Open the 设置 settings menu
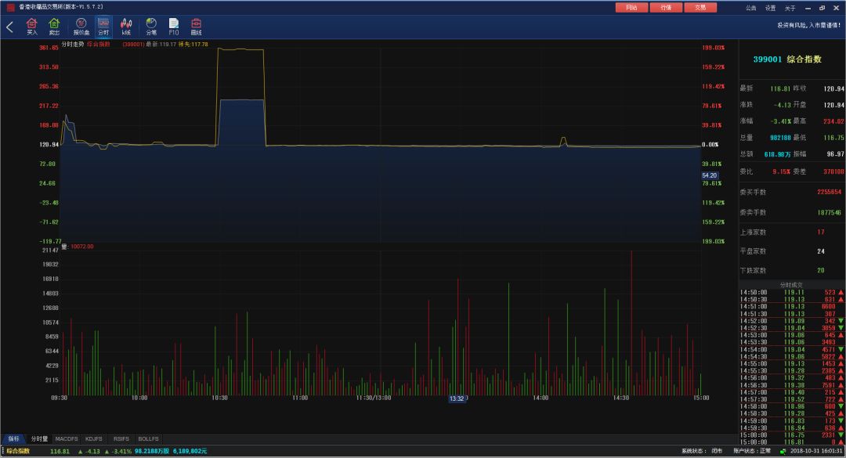The width and height of the screenshot is (846, 458). pos(770,8)
